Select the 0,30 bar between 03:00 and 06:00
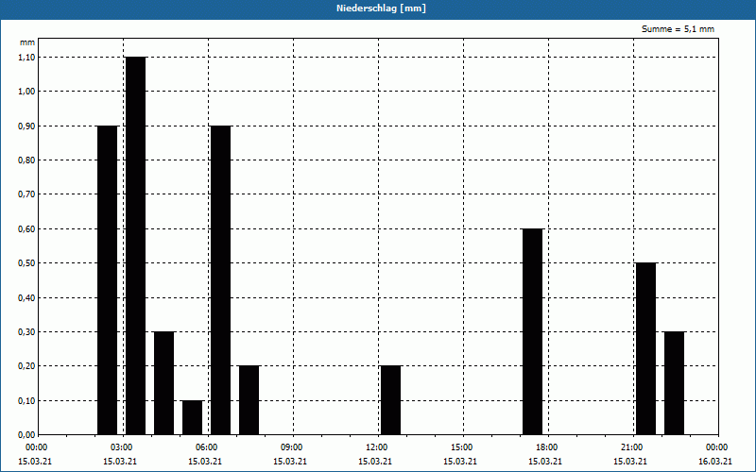 tap(163, 383)
